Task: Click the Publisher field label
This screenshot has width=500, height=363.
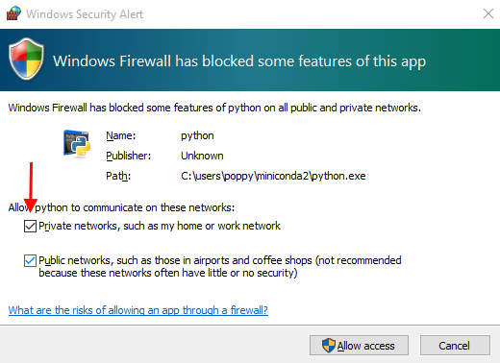Action: (129, 156)
